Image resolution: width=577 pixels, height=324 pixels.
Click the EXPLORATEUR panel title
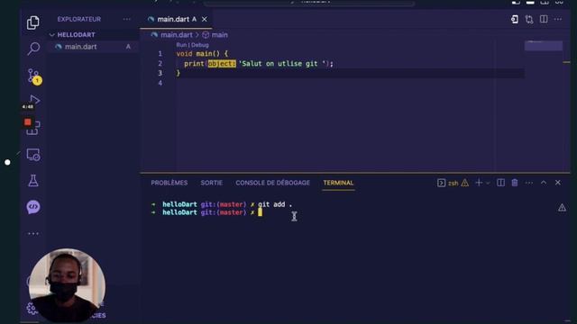click(79, 19)
